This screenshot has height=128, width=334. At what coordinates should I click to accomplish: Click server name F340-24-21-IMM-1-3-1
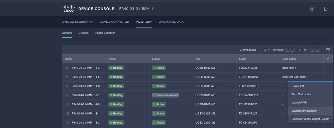coord(86,114)
